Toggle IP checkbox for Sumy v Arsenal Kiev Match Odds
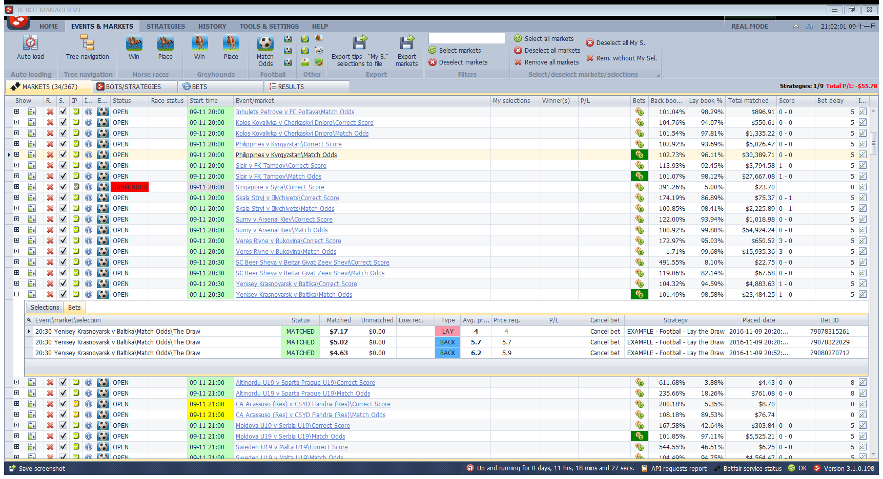The image size is (883, 479). tap(76, 230)
